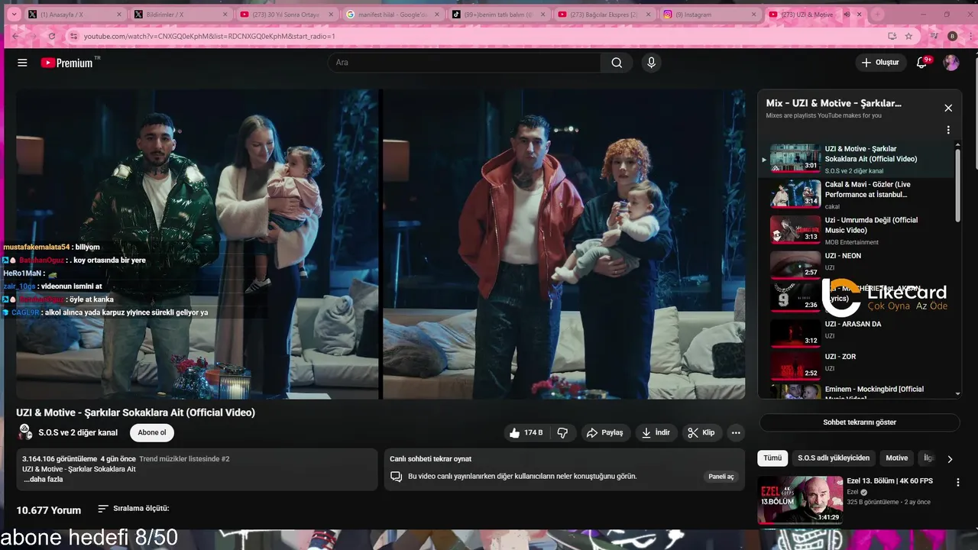
Task: Select the Motive filter chip
Action: (897, 458)
